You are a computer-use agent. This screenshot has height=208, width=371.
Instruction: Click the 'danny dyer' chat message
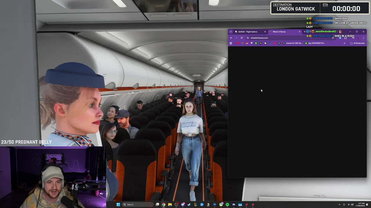point(341,18)
